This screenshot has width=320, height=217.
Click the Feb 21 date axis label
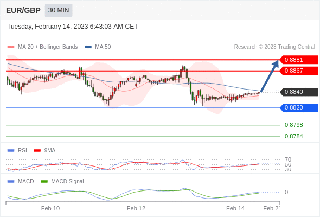272,208
